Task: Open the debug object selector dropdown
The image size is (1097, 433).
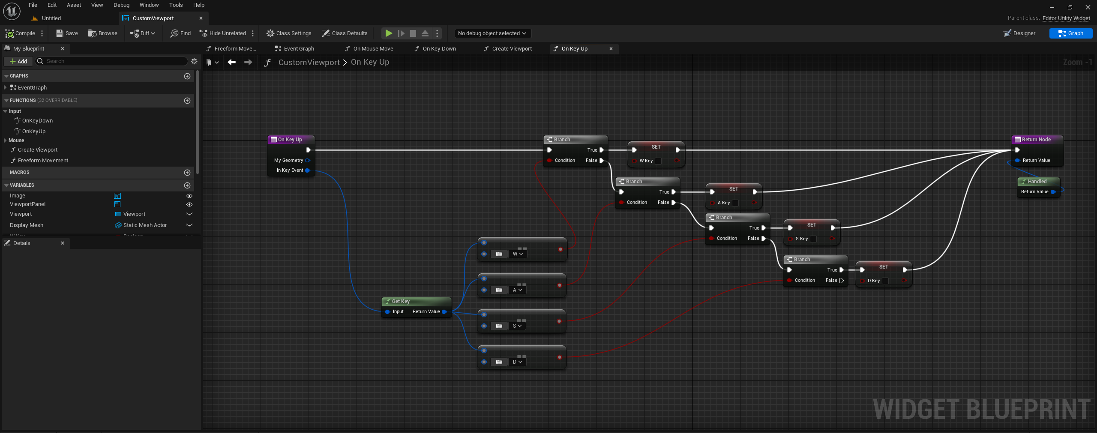Action: coord(492,33)
